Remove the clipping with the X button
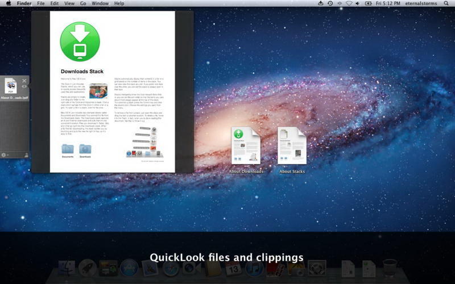 coord(24,81)
